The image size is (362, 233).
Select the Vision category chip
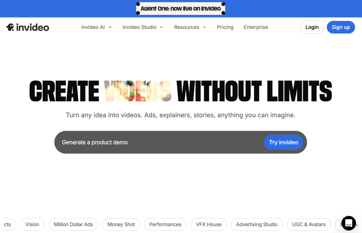pos(32,224)
